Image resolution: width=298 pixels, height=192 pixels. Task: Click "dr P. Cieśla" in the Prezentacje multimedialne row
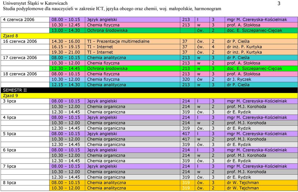pyautogui.click(x=238, y=41)
